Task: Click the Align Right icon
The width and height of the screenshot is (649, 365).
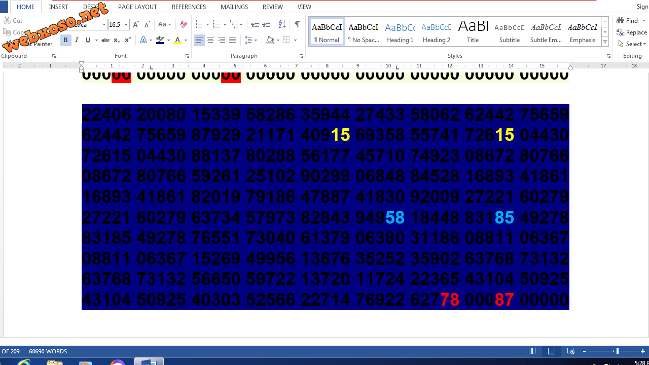Action: (222, 40)
